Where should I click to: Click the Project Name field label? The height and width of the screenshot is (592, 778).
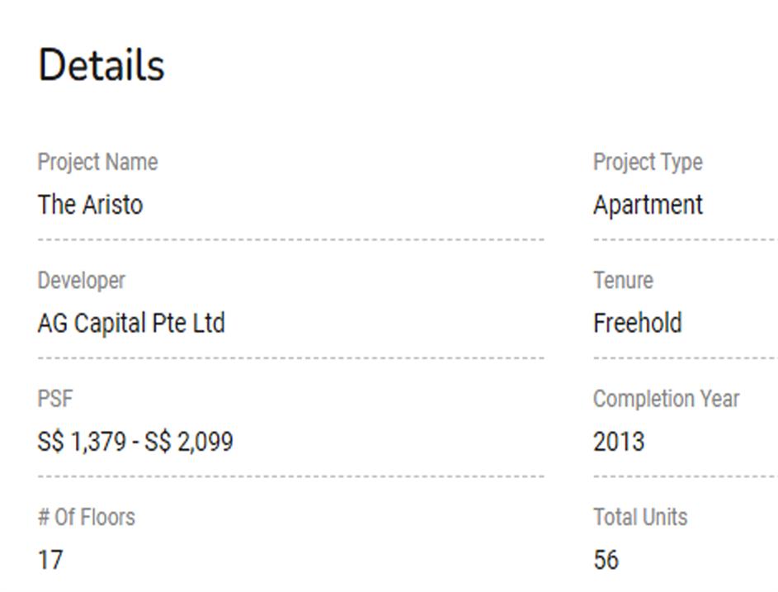coord(97,162)
